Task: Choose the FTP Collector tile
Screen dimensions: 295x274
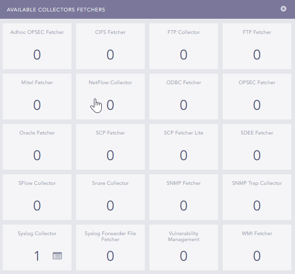Action: 184,46
